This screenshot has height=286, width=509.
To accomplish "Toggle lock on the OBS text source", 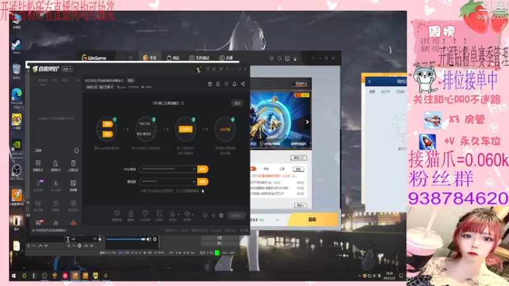I will coord(100,239).
